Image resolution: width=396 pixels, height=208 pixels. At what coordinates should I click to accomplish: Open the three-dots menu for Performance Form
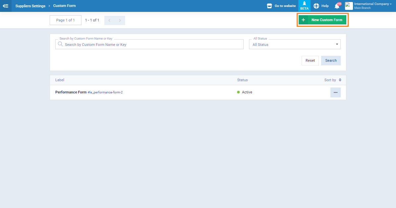pyautogui.click(x=335, y=92)
